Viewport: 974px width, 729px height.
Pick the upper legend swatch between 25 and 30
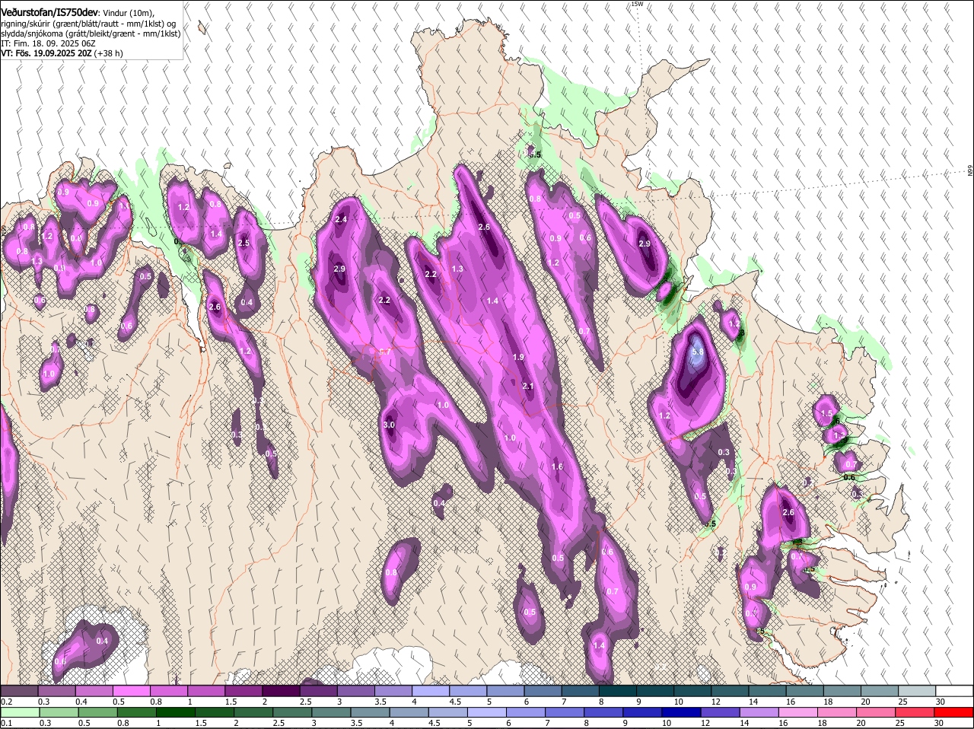pyautogui.click(x=918, y=690)
